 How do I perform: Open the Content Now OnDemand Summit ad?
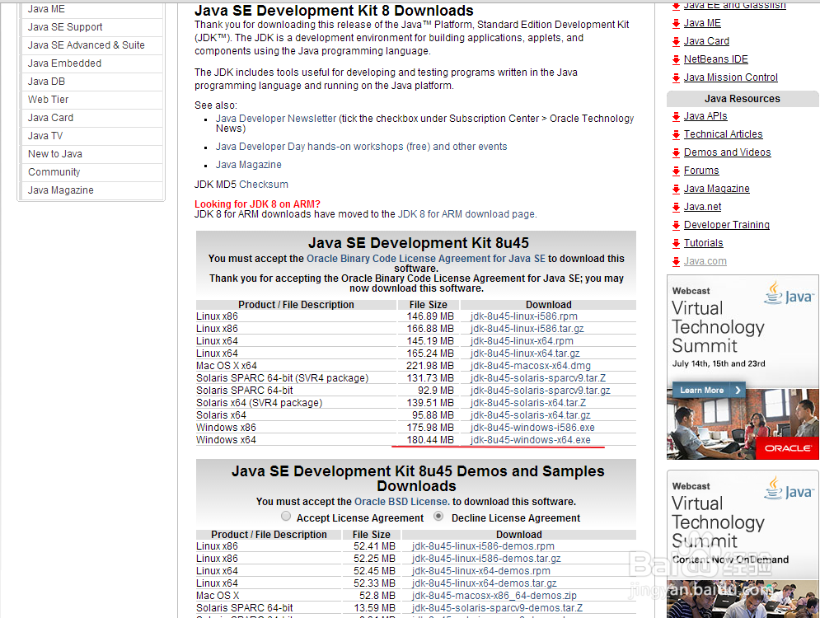tap(743, 544)
